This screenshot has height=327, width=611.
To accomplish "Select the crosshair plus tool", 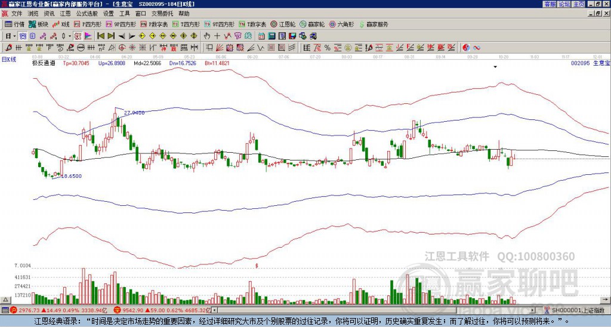I will (217, 36).
